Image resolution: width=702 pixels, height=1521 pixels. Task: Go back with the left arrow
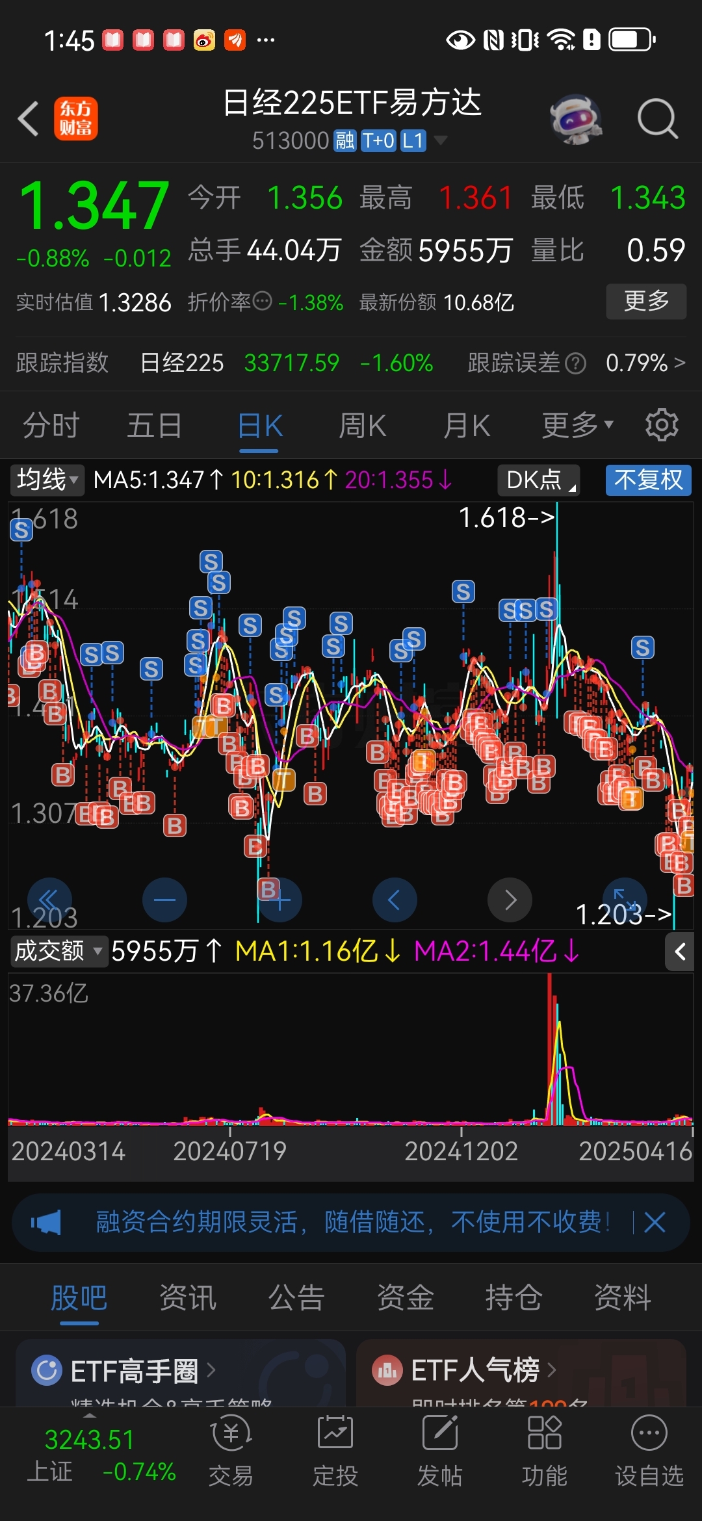(29, 118)
